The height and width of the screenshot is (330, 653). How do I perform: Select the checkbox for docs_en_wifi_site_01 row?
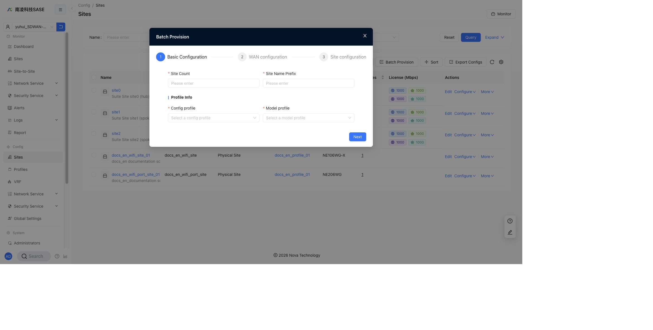[94, 155]
